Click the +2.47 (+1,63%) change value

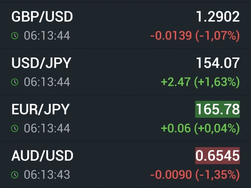coord(200,82)
